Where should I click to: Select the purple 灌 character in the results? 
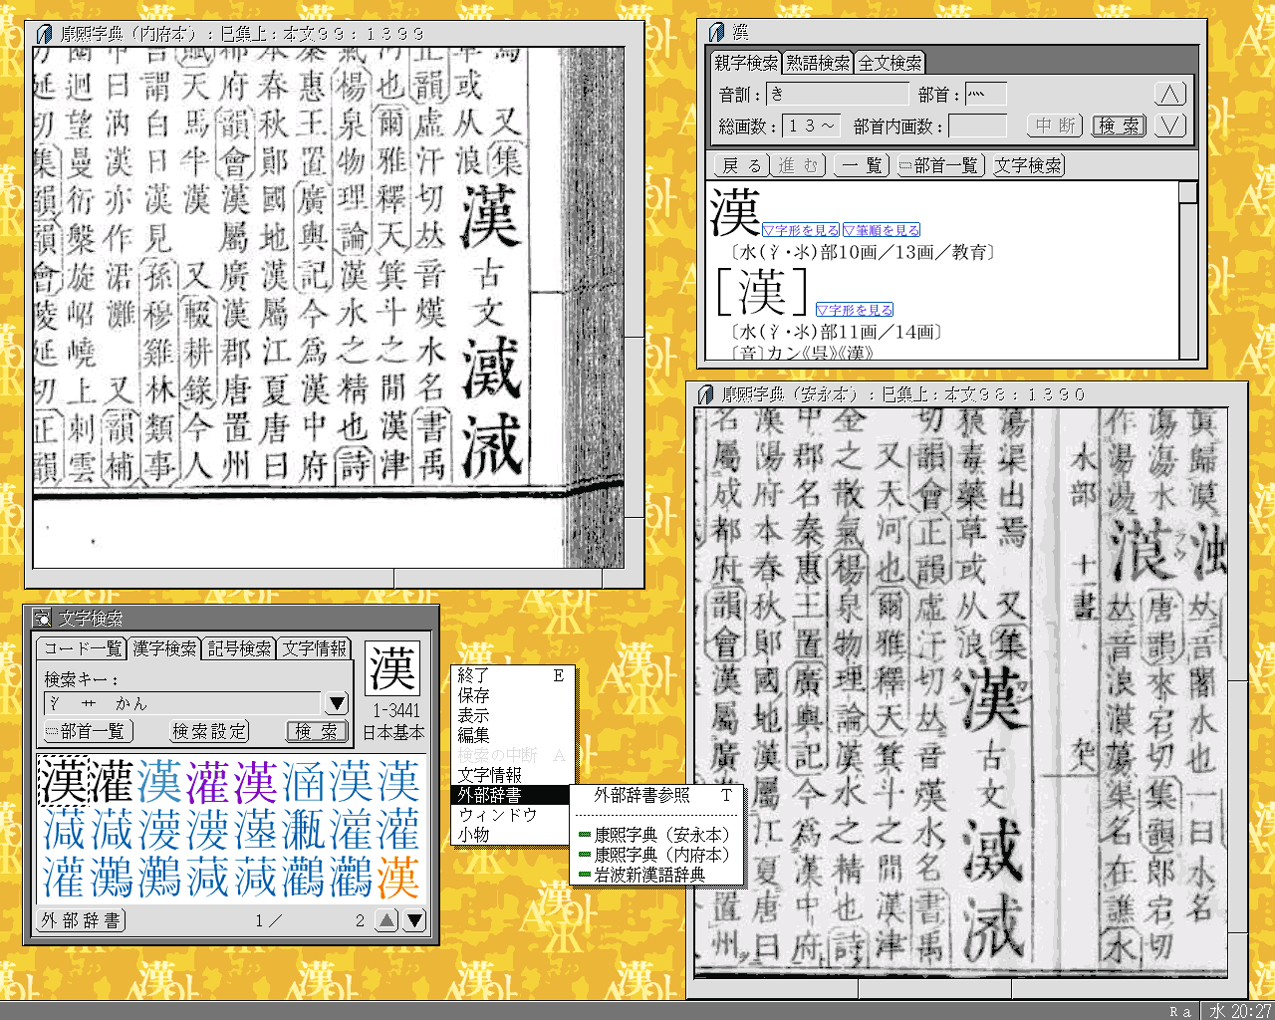(x=207, y=781)
